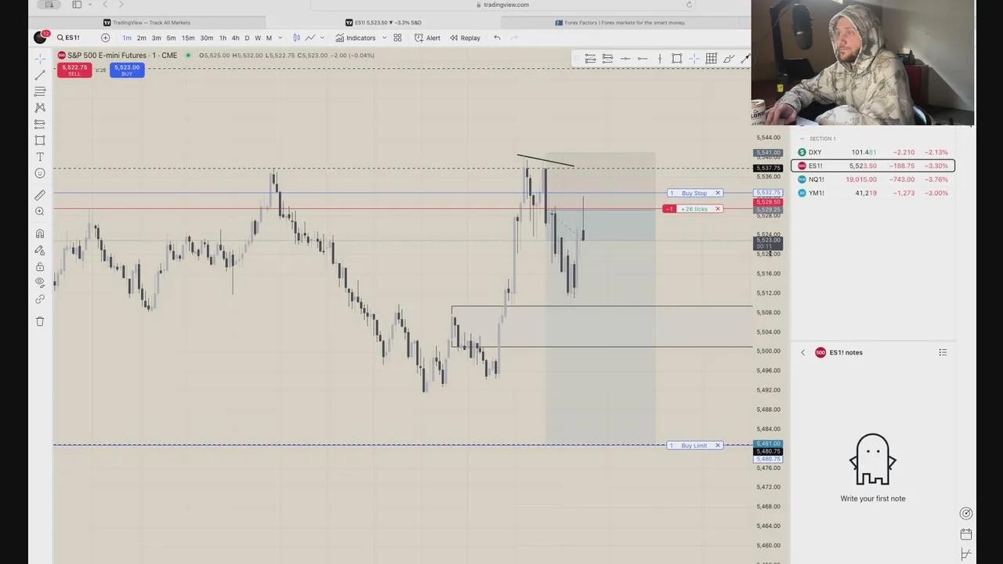Hide all drawings with eye icon
Screen dimensions: 1003x564
(x=40, y=283)
